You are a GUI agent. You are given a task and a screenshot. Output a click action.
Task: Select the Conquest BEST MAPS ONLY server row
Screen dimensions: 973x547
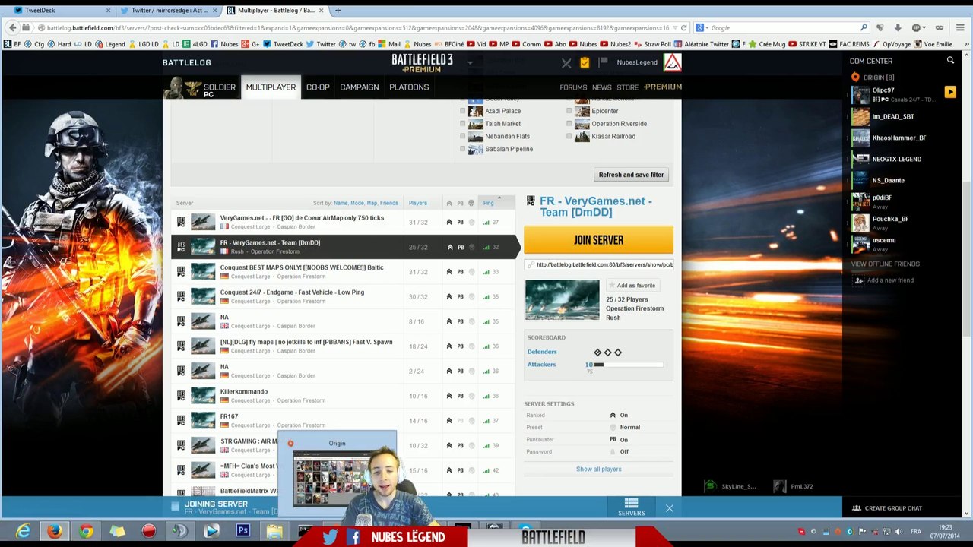click(344, 271)
